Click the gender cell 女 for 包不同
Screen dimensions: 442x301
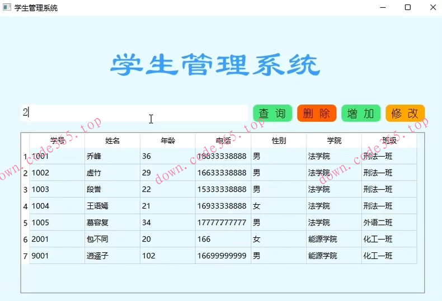279,239
